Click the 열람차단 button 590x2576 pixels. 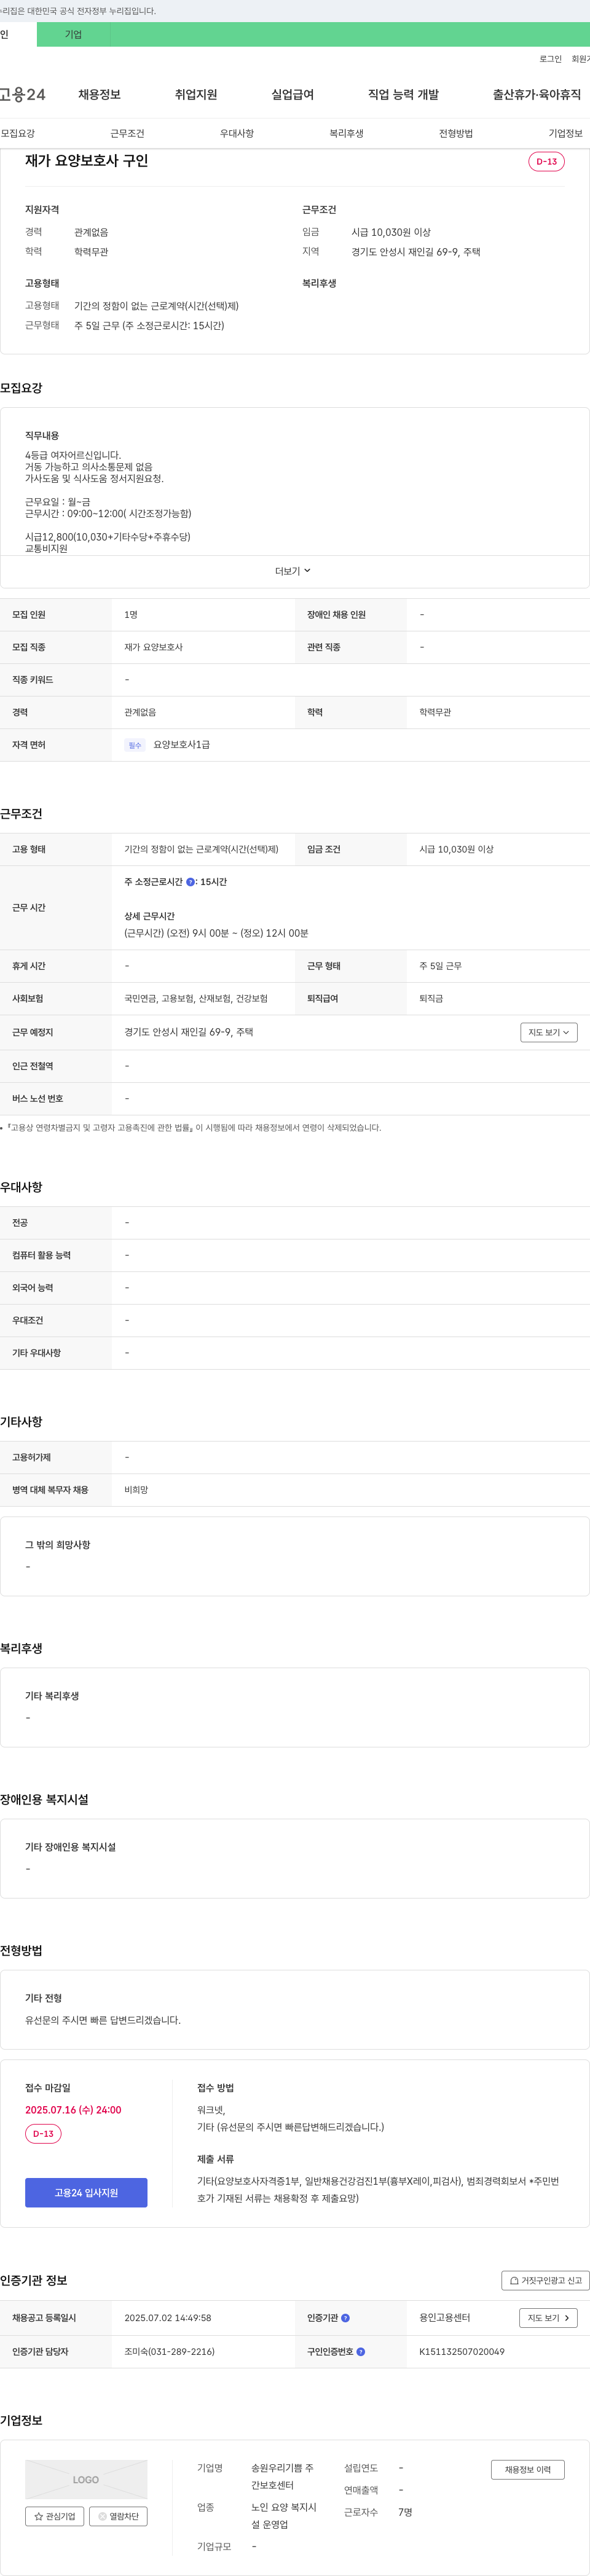coord(118,2516)
